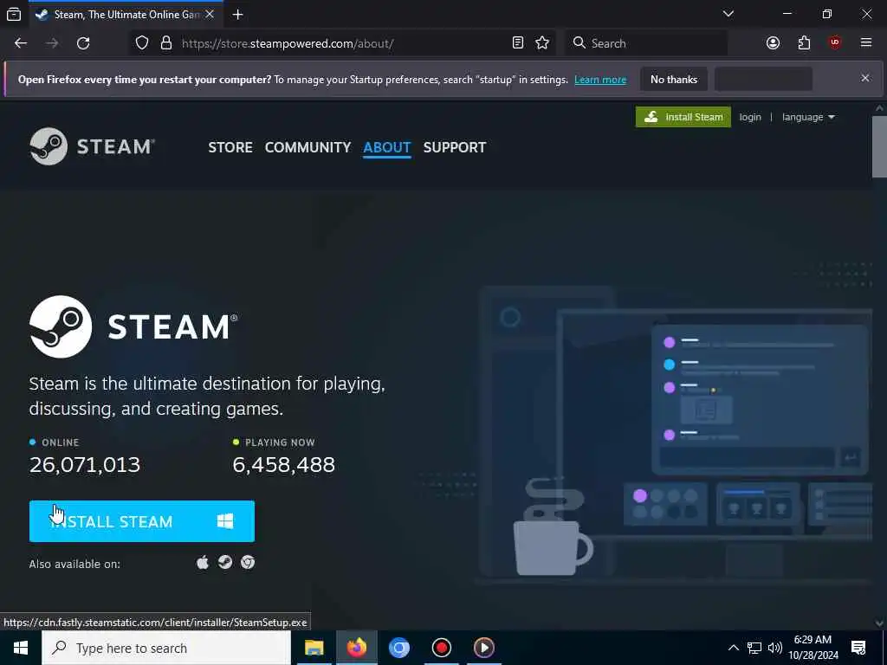
Task: Open the Windows Start menu
Action: 21,648
